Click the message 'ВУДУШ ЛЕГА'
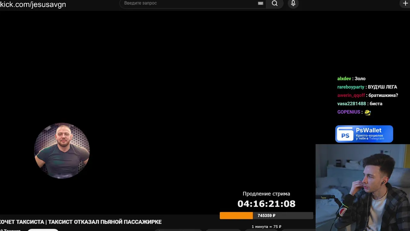The image size is (410, 231). tap(382, 87)
